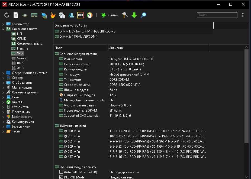This screenshot has width=251, height=179.
Task: Click the Конфигурация gear icon
Action: pos(8,122)
